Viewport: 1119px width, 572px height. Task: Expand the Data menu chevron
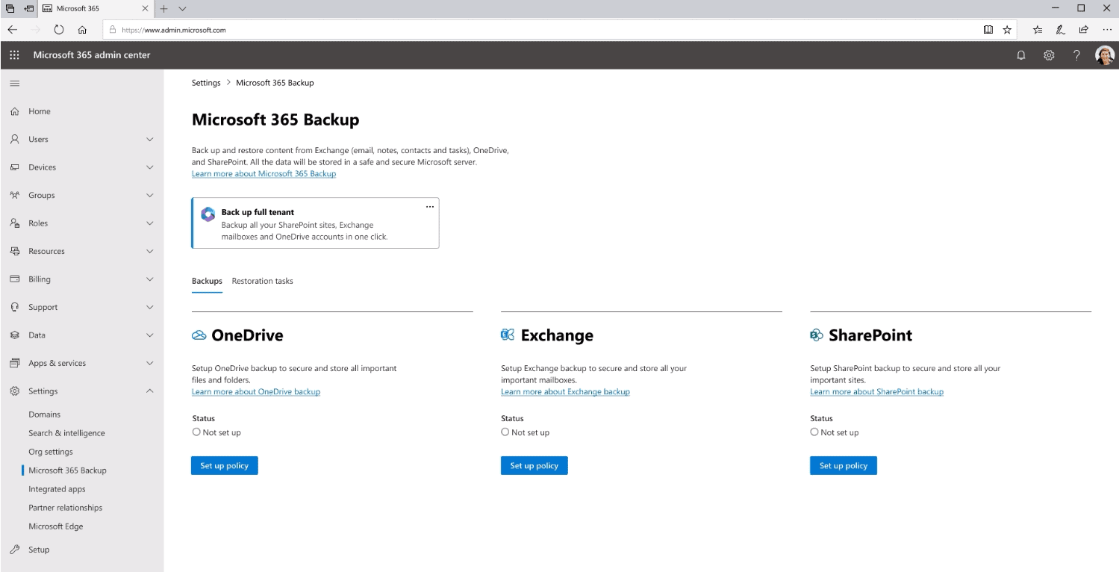click(149, 335)
